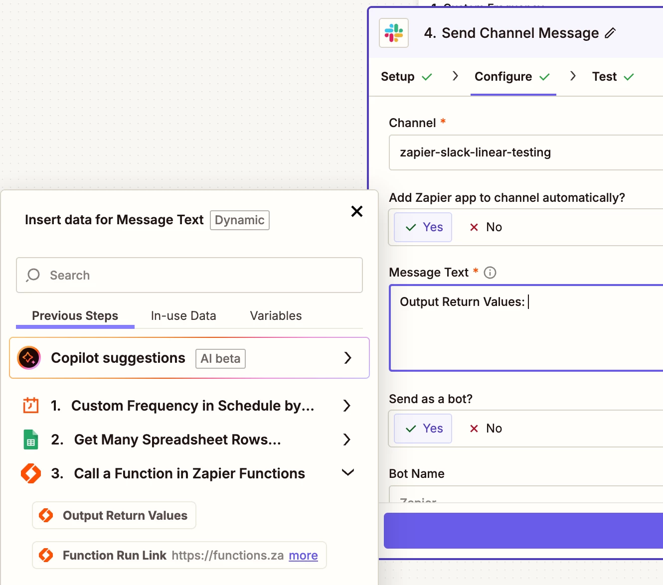Expand step 2 Spreadsheet Rows chevron

347,439
